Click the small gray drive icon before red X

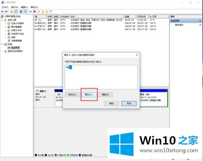click(x=30, y=12)
